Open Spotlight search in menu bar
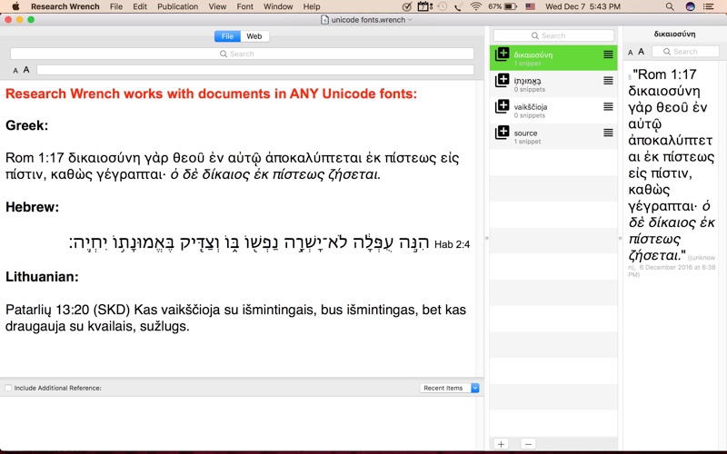Viewport: 727px width, 454px height. 670,6
